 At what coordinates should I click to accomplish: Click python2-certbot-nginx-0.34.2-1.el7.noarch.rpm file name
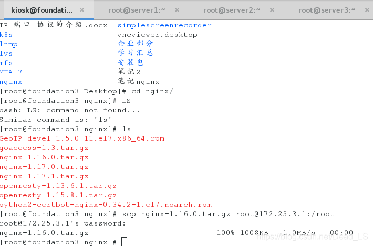[106, 205]
